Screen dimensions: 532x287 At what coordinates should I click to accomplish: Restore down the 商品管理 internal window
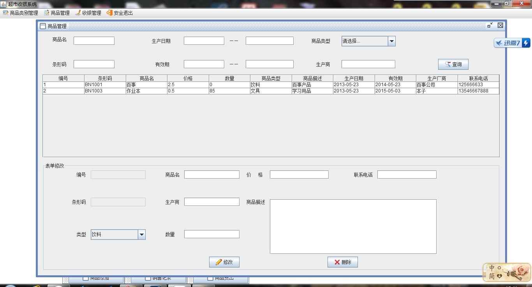point(490,25)
